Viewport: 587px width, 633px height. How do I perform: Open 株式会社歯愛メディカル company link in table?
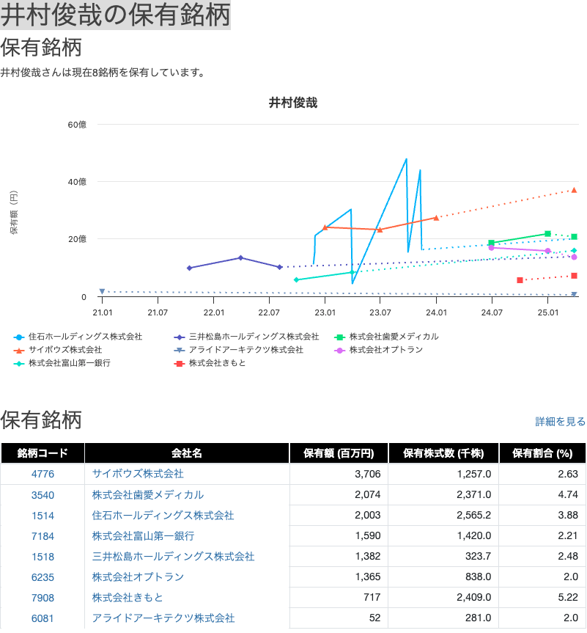coord(148,495)
